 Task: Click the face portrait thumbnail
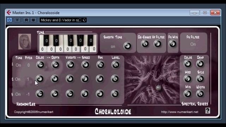[x=25, y=42]
